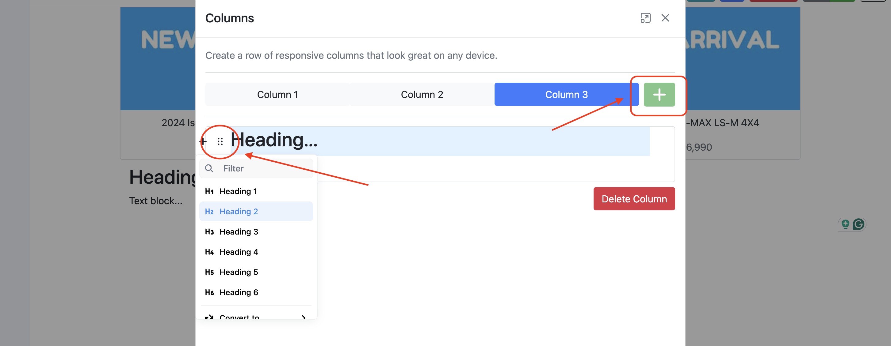Viewport: 891px width, 346px height.
Task: Click the plus icon left of heading block
Action: point(203,141)
